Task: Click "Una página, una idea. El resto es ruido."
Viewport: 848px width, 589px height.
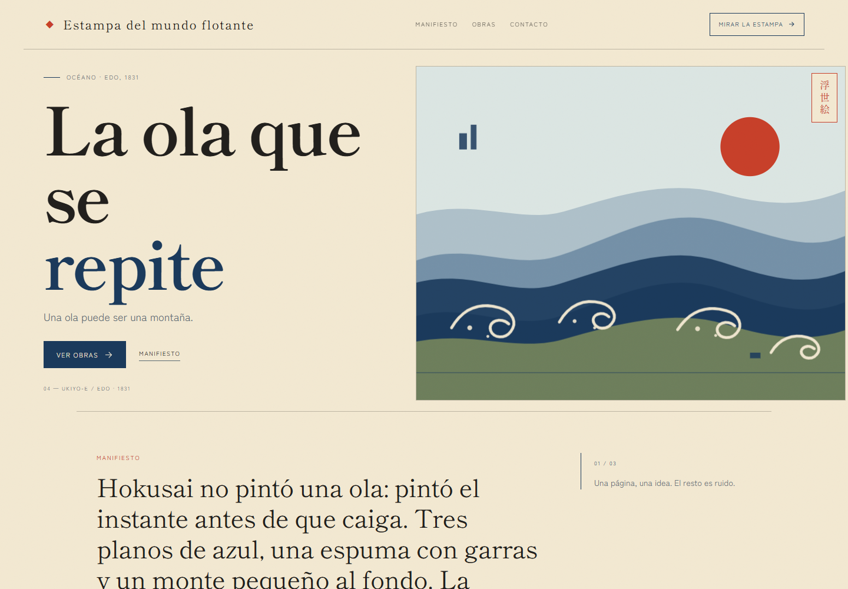Action: click(664, 483)
